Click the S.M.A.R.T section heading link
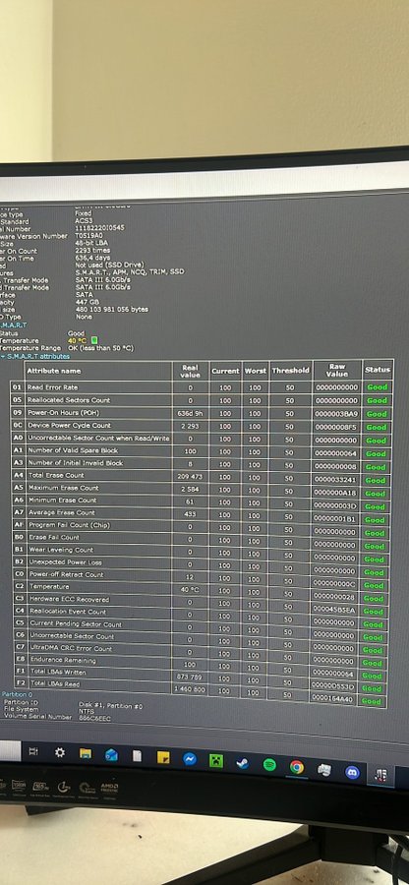 coord(14,325)
